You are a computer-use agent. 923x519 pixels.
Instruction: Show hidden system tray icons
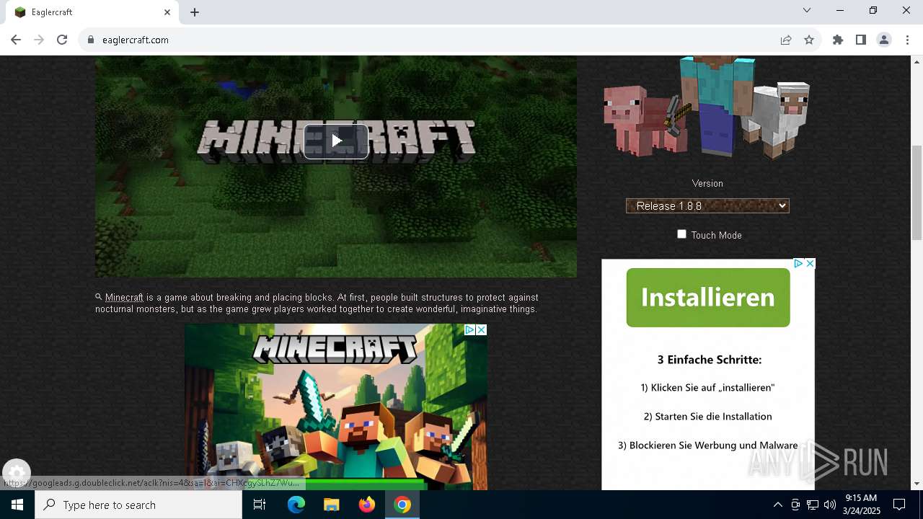tap(777, 505)
